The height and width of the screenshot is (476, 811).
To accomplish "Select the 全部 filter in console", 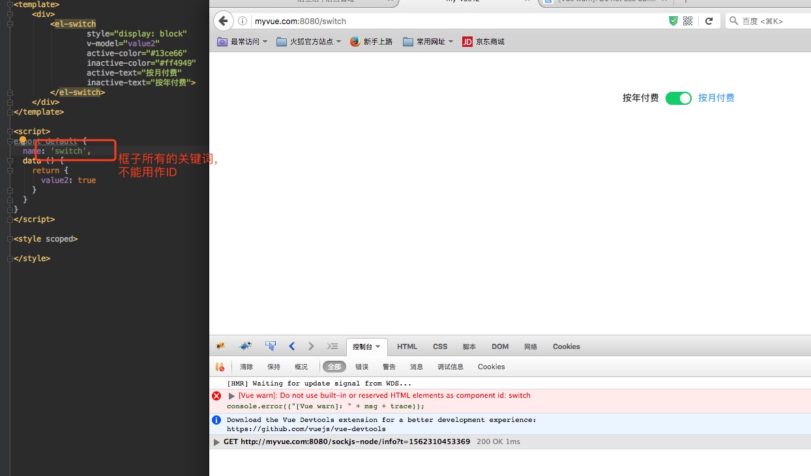I will pos(334,367).
